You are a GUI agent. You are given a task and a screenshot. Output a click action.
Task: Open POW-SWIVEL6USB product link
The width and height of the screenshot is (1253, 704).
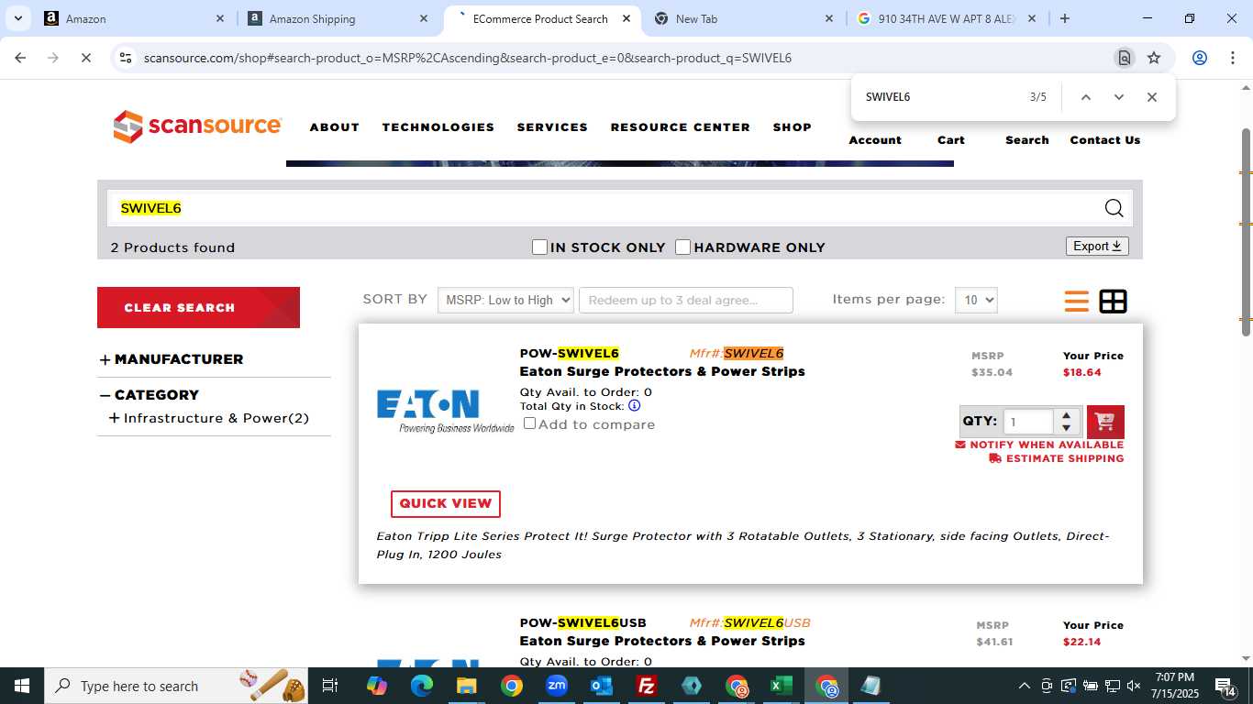583,622
